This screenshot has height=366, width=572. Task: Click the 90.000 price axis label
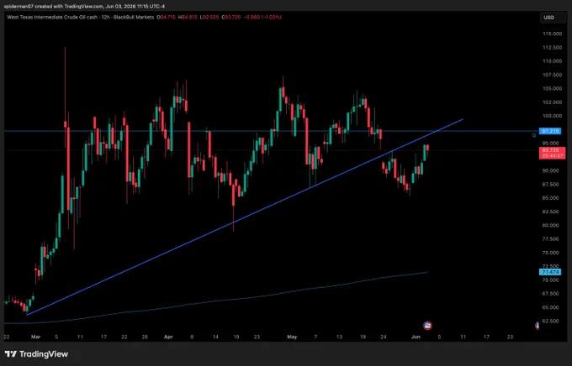[552, 170]
